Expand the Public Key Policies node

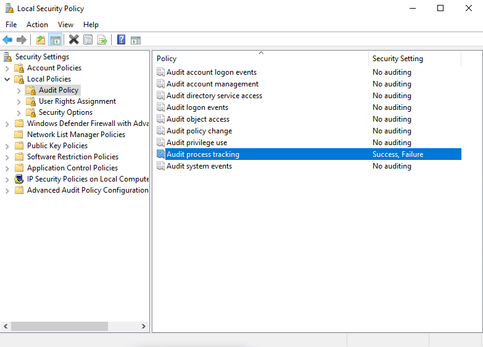(x=7, y=146)
